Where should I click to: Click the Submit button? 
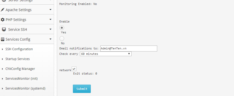pyautogui.click(x=82, y=89)
